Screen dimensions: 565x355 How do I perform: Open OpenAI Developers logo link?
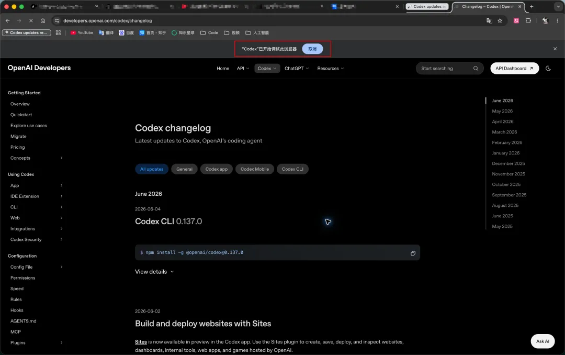[x=39, y=68]
